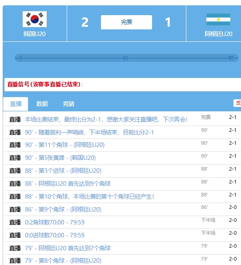Open the 0:2角球数70:00 - 79:59 entry
The width and height of the screenshot is (241, 265).
tap(55, 222)
